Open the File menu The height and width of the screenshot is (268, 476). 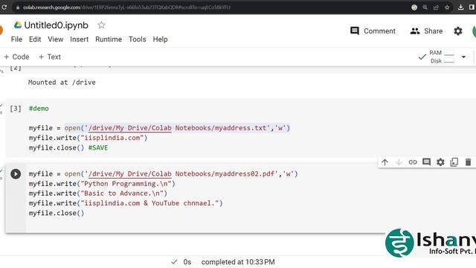[x=16, y=39]
